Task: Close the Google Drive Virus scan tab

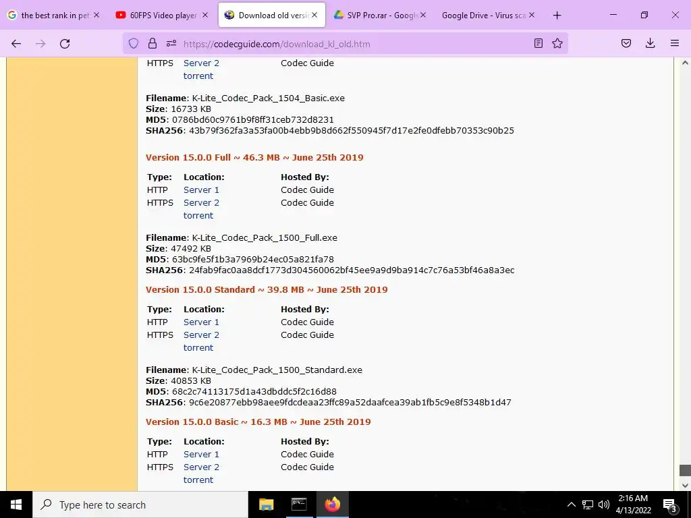Action: point(532,15)
